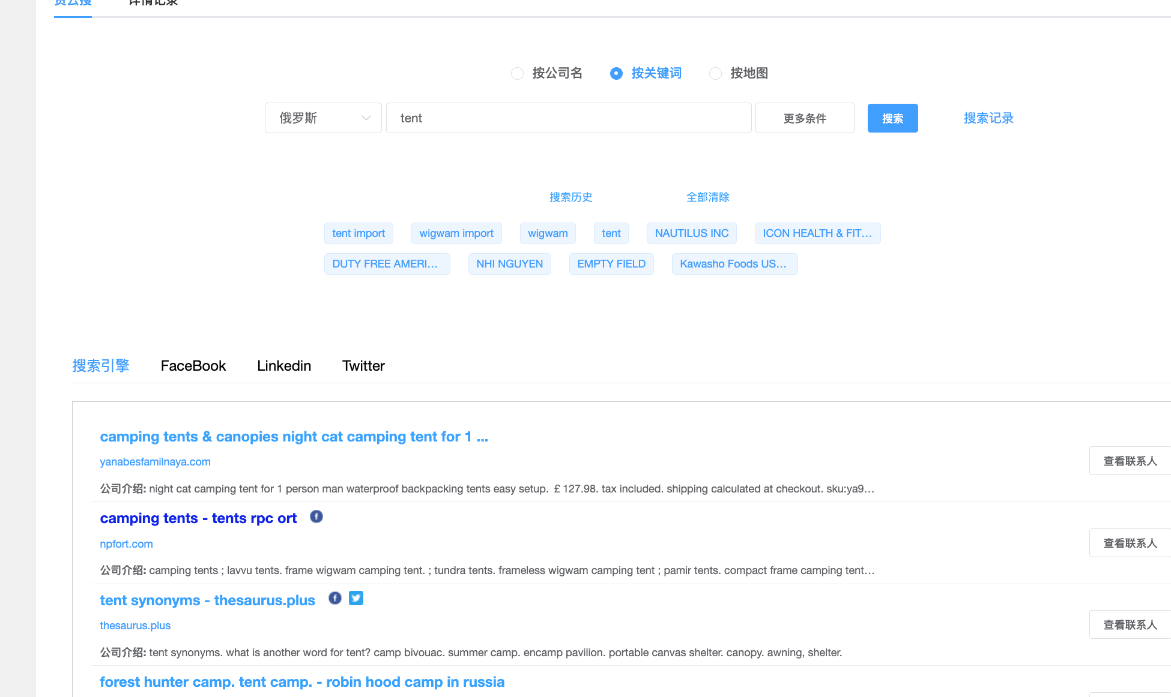Switch to the FaceBook tab
Image resolution: width=1171 pixels, height=697 pixels.
tap(193, 366)
